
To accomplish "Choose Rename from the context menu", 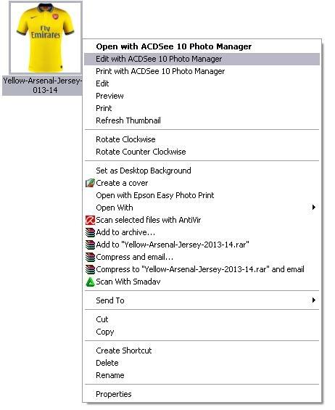I will point(202,375).
